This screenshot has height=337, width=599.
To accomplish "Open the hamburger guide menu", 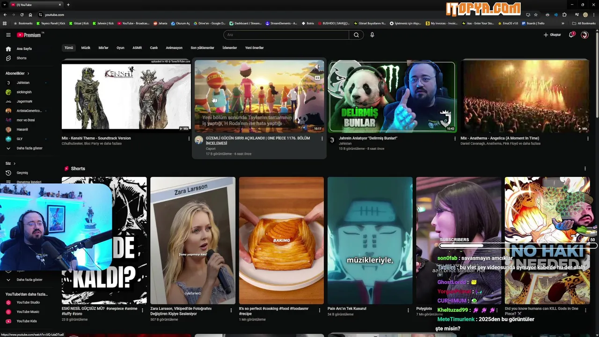I will click(x=8, y=35).
